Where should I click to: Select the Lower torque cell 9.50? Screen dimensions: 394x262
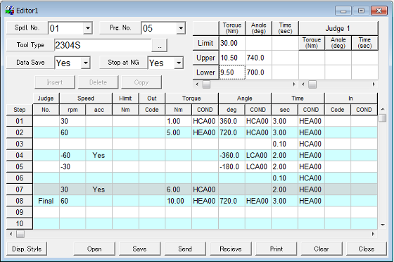[x=232, y=72]
